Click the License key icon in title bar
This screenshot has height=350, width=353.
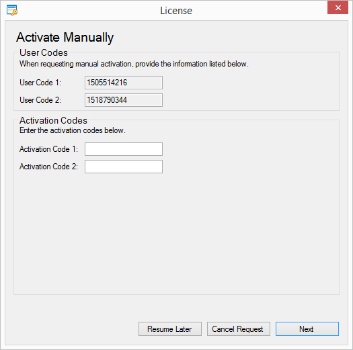tap(12, 10)
